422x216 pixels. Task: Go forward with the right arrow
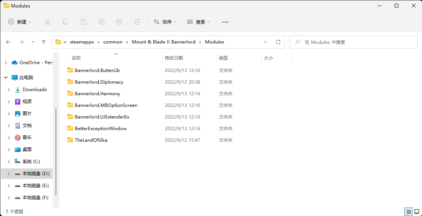click(21, 42)
